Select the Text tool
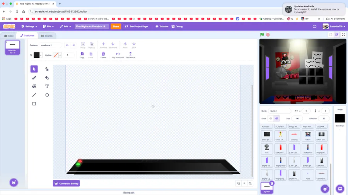The width and height of the screenshot is (348, 195). coord(47,86)
